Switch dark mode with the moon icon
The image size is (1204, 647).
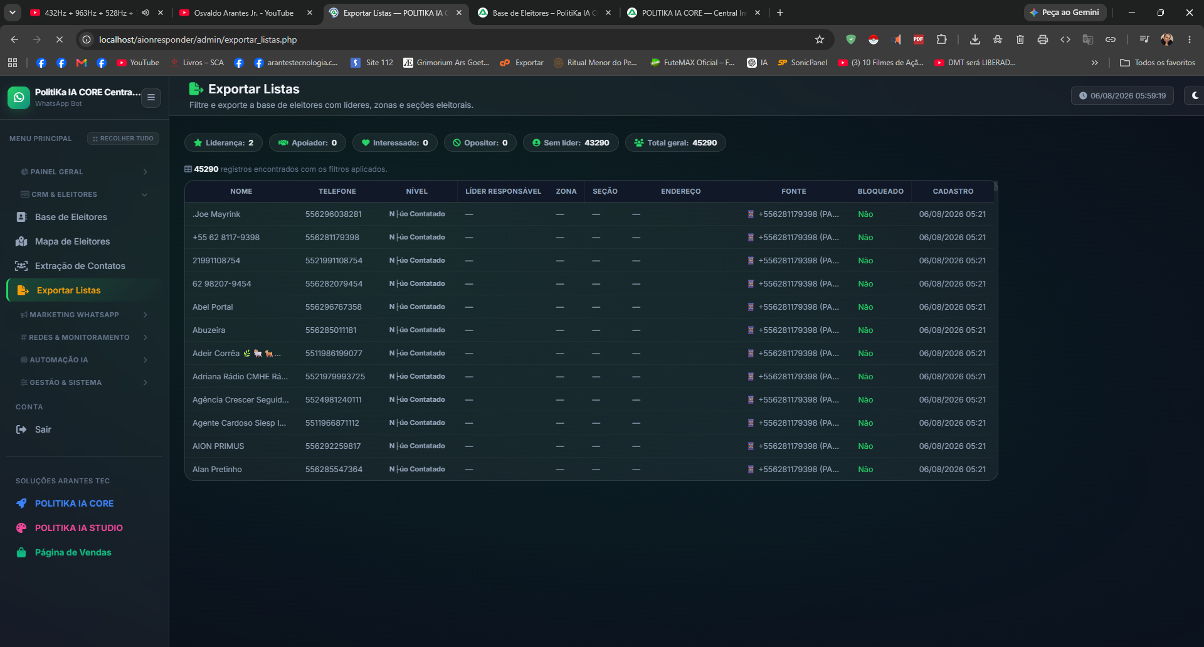[x=1195, y=95]
